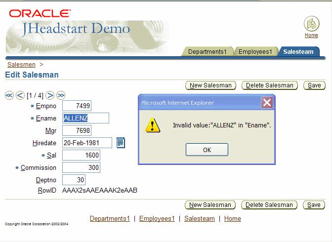Click the top New Salesman button
The image size is (332, 242).
tap(210, 85)
